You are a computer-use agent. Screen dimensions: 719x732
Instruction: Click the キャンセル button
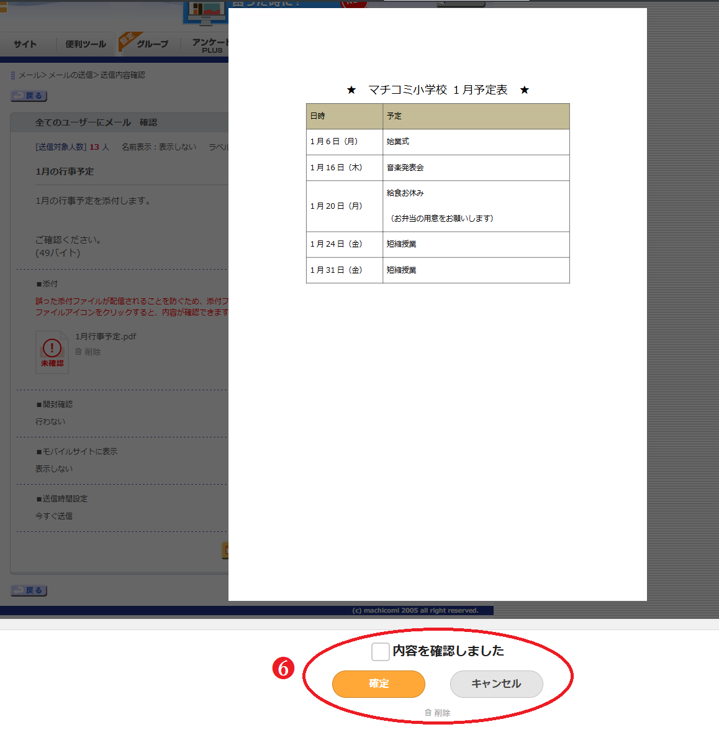pos(496,684)
